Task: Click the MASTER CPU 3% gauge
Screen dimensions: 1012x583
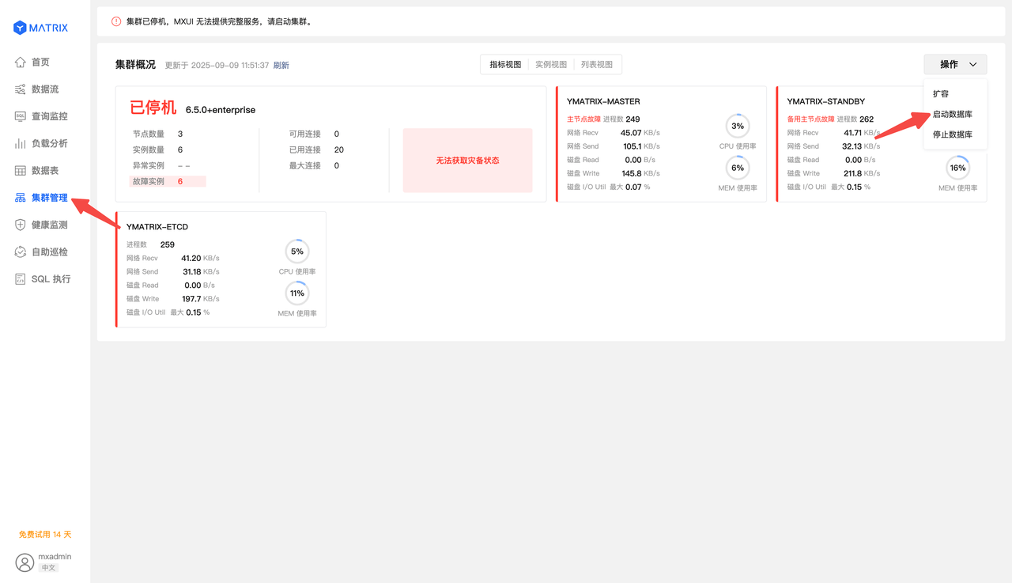Action: pyautogui.click(x=738, y=126)
